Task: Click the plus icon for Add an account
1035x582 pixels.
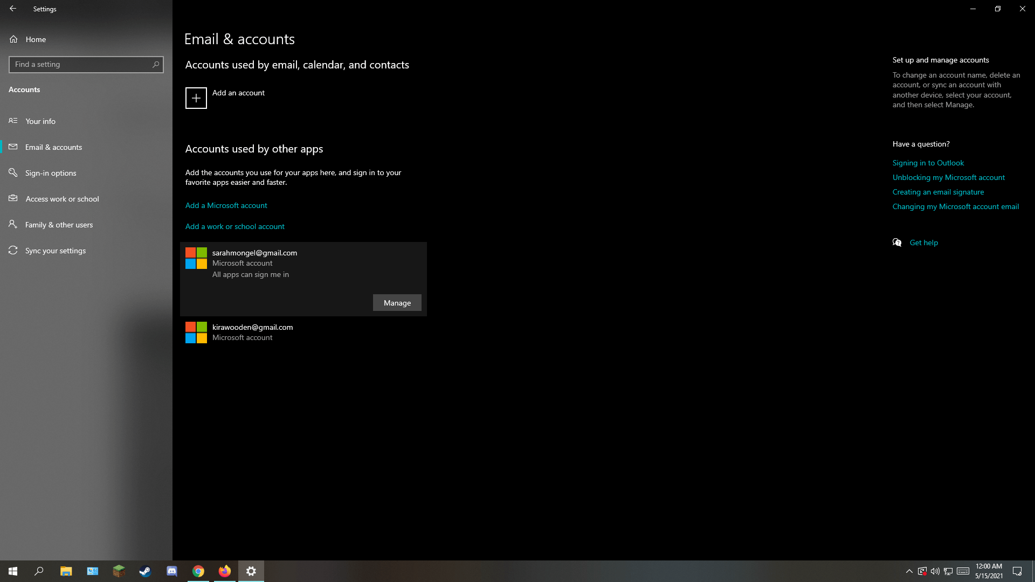Action: point(196,98)
